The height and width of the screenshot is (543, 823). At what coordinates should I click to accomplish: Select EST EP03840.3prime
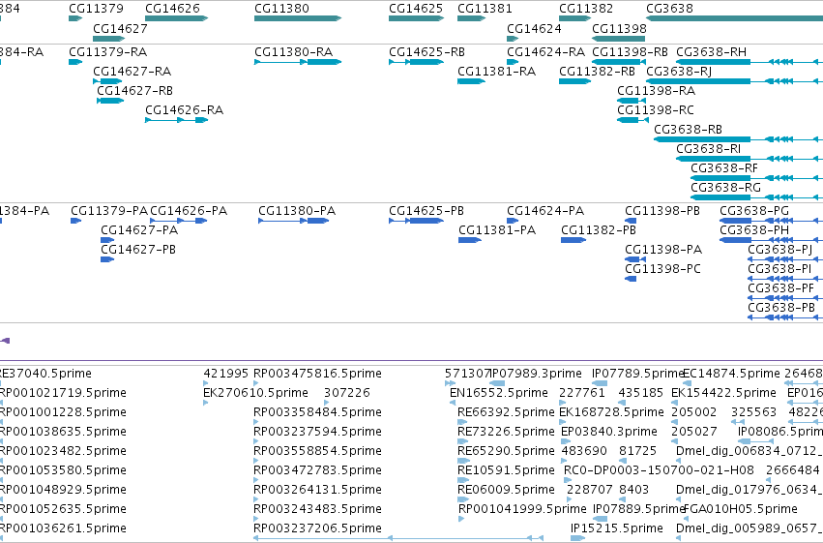567,441
